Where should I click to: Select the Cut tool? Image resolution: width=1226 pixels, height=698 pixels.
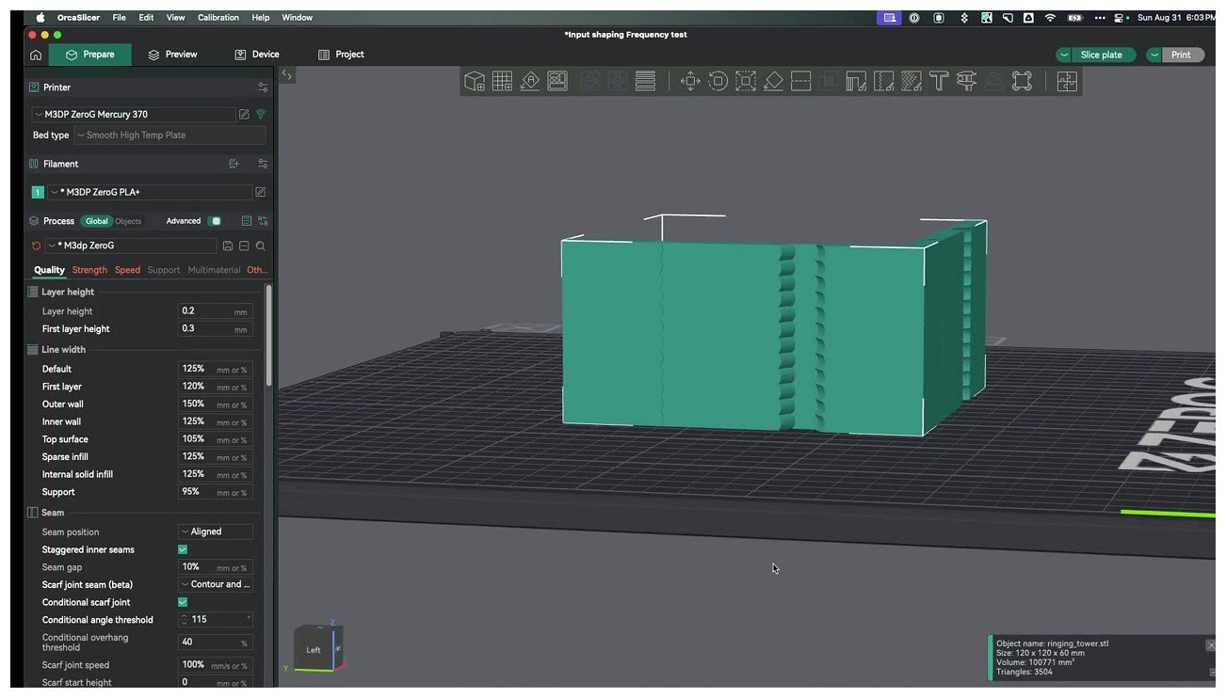click(x=801, y=81)
